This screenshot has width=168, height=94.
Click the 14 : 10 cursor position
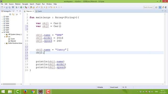tap(124, 87)
